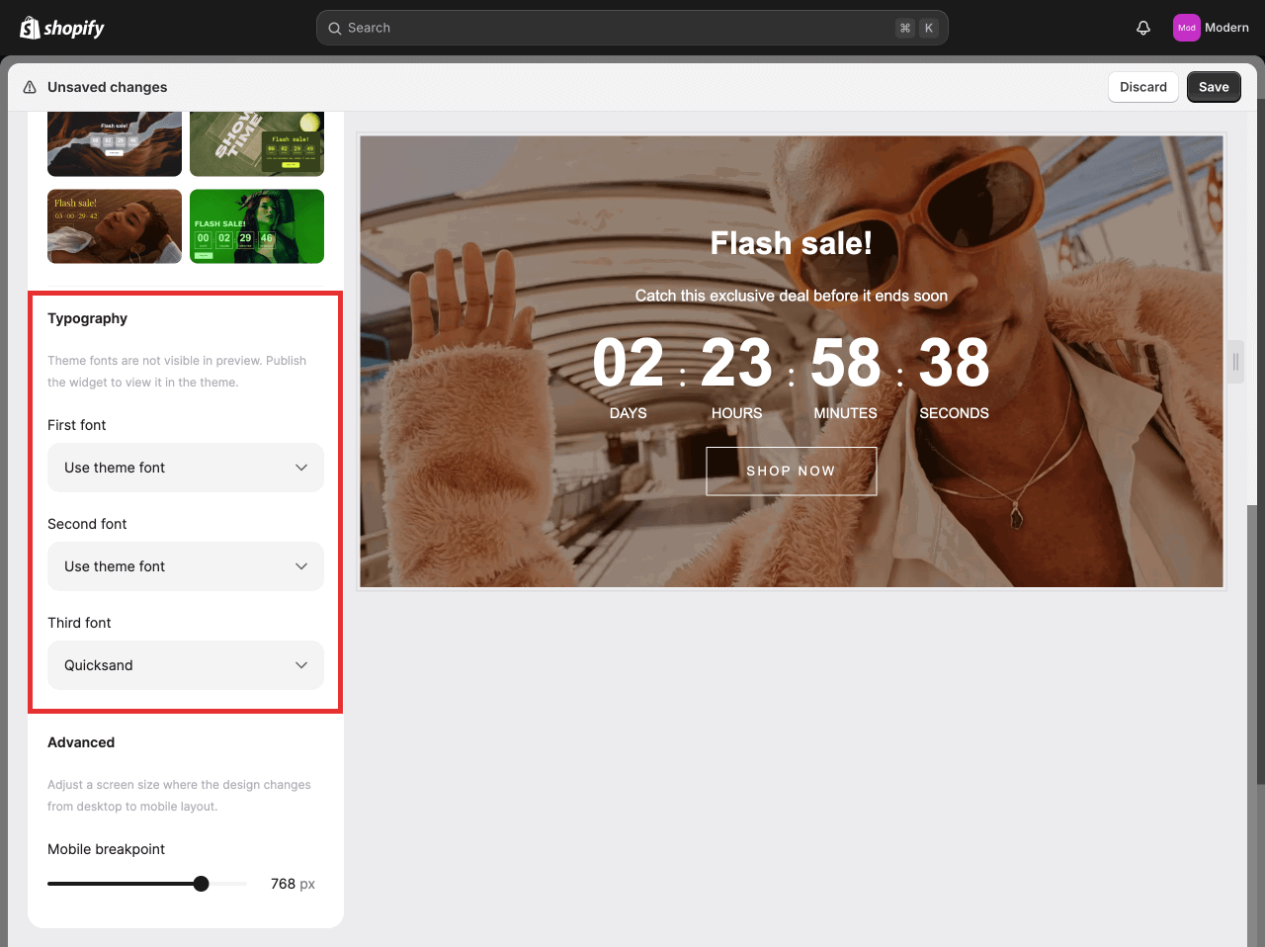Adjust the Mobile breakpoint slider
1265x947 pixels.
tap(201, 883)
